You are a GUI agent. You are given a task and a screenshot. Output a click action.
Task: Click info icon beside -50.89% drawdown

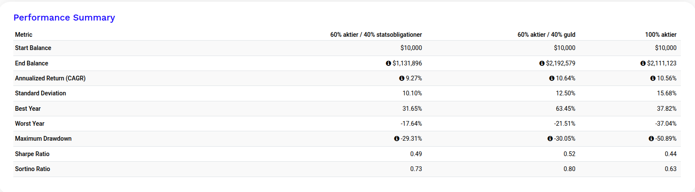pyautogui.click(x=651, y=139)
